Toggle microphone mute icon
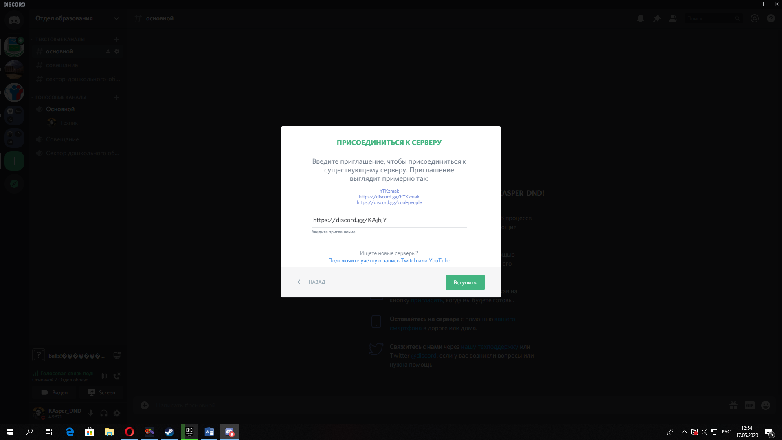This screenshot has width=782, height=440. (91, 413)
